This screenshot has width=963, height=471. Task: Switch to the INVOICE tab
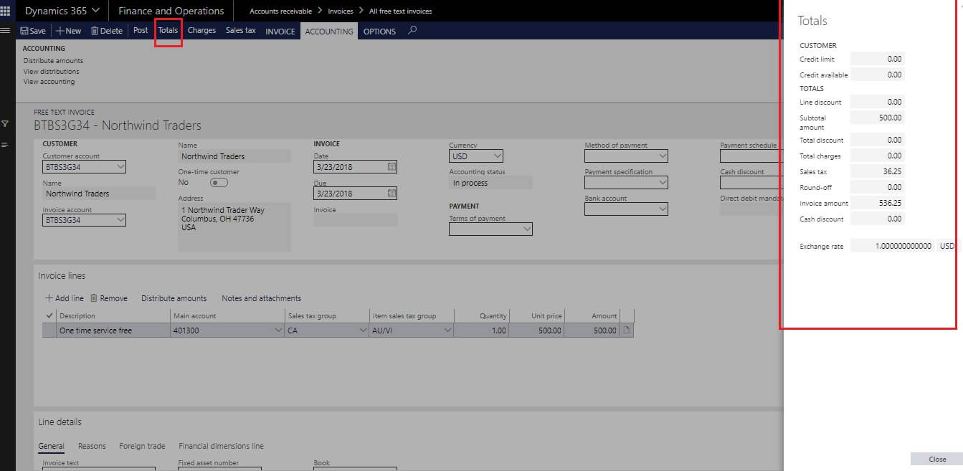pyautogui.click(x=280, y=32)
